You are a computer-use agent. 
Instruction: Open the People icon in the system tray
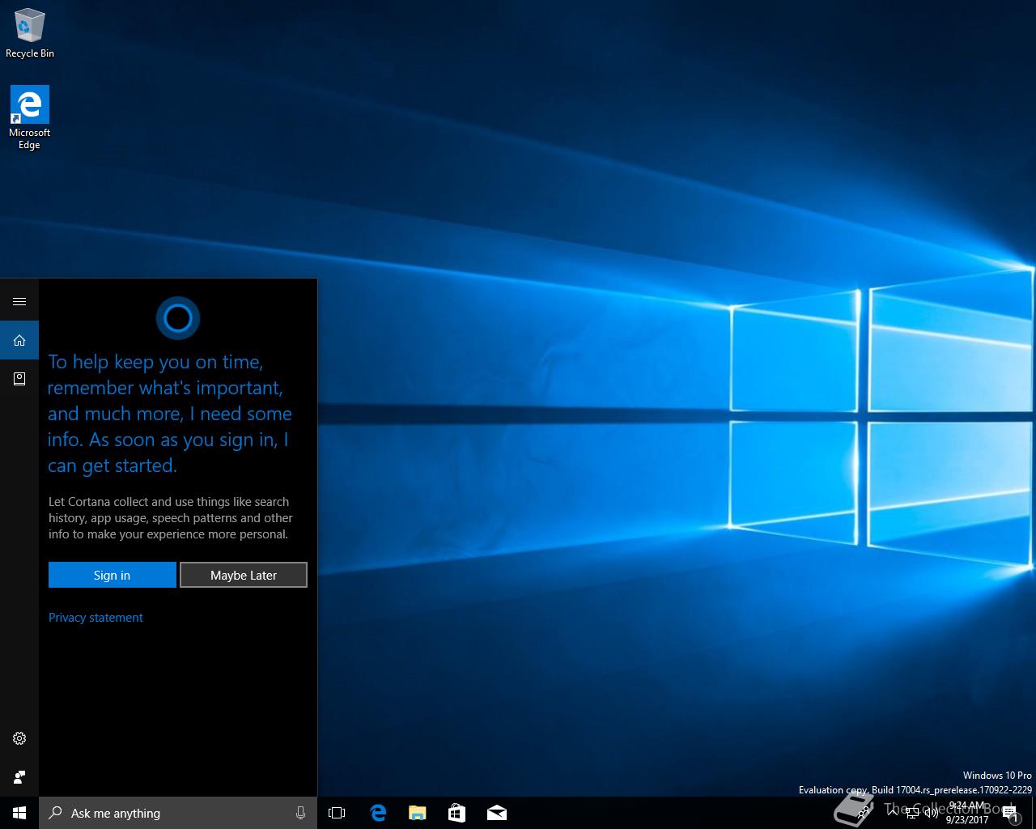click(x=864, y=813)
